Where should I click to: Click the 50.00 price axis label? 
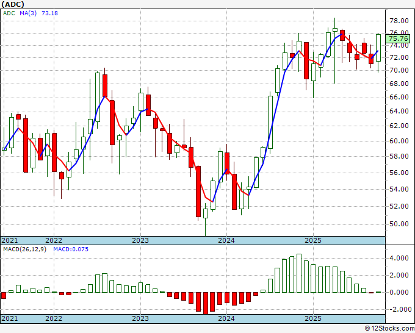[399, 224]
